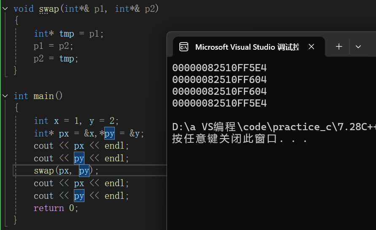Select the Microsoft Visual Studio debug console tab
Image resolution: width=376 pixels, height=230 pixels.
pyautogui.click(x=249, y=47)
